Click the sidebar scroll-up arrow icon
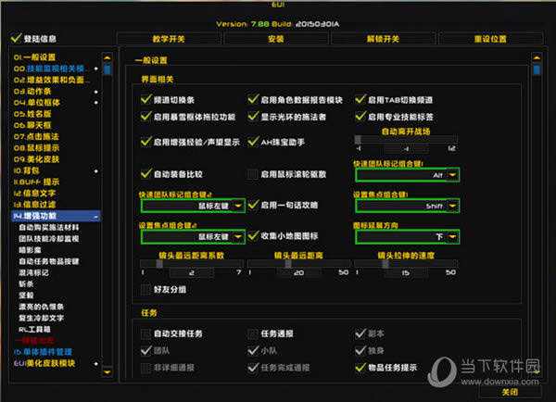Image resolution: width=556 pixels, height=402 pixels. [x=107, y=57]
